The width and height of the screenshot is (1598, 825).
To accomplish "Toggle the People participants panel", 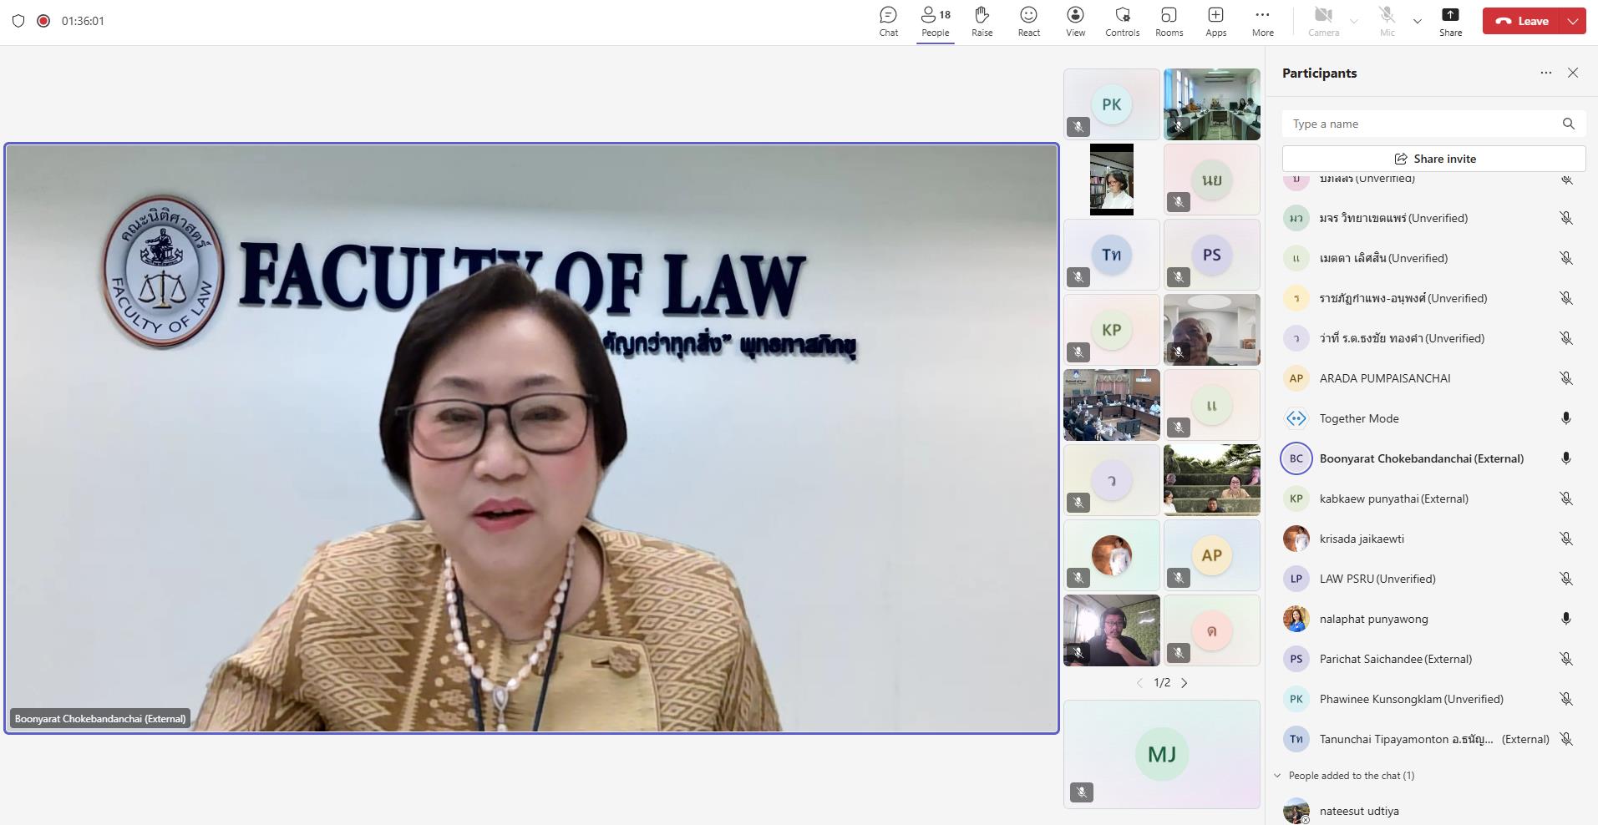I will 935,22.
